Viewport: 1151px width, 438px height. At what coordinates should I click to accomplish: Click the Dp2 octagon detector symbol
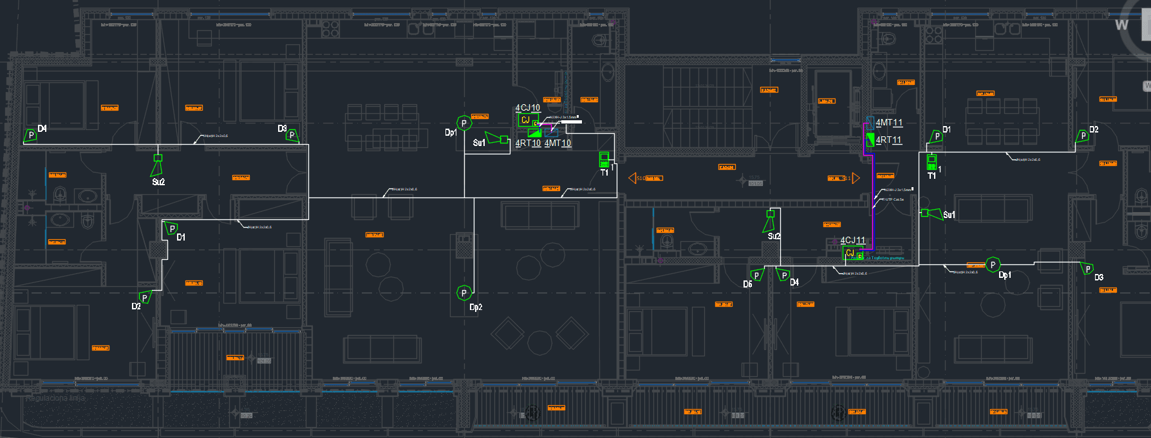(463, 293)
